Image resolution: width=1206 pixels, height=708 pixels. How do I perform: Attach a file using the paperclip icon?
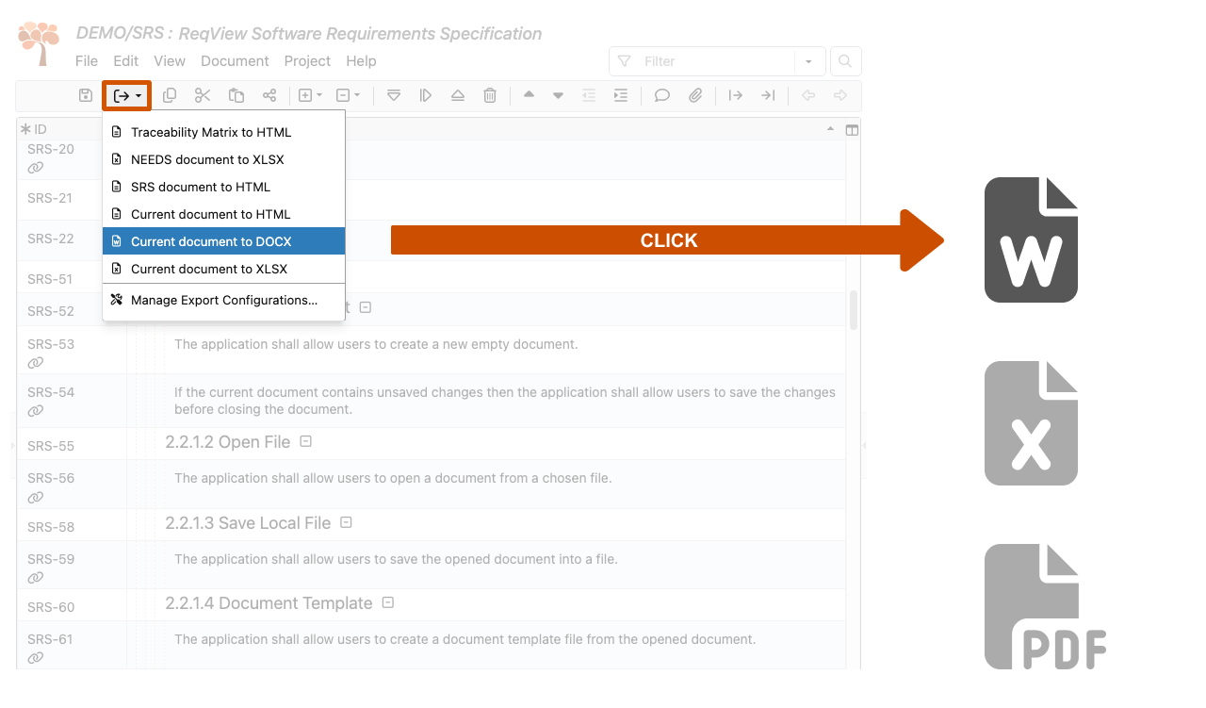coord(695,94)
